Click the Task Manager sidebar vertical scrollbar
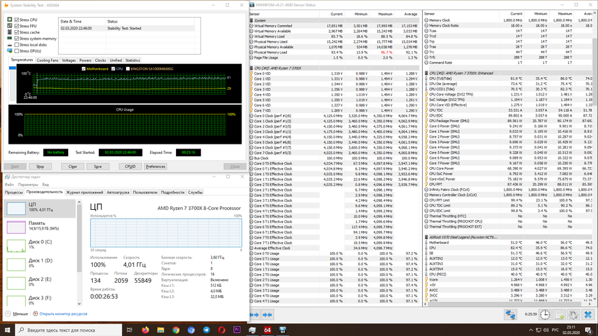 [79, 239]
